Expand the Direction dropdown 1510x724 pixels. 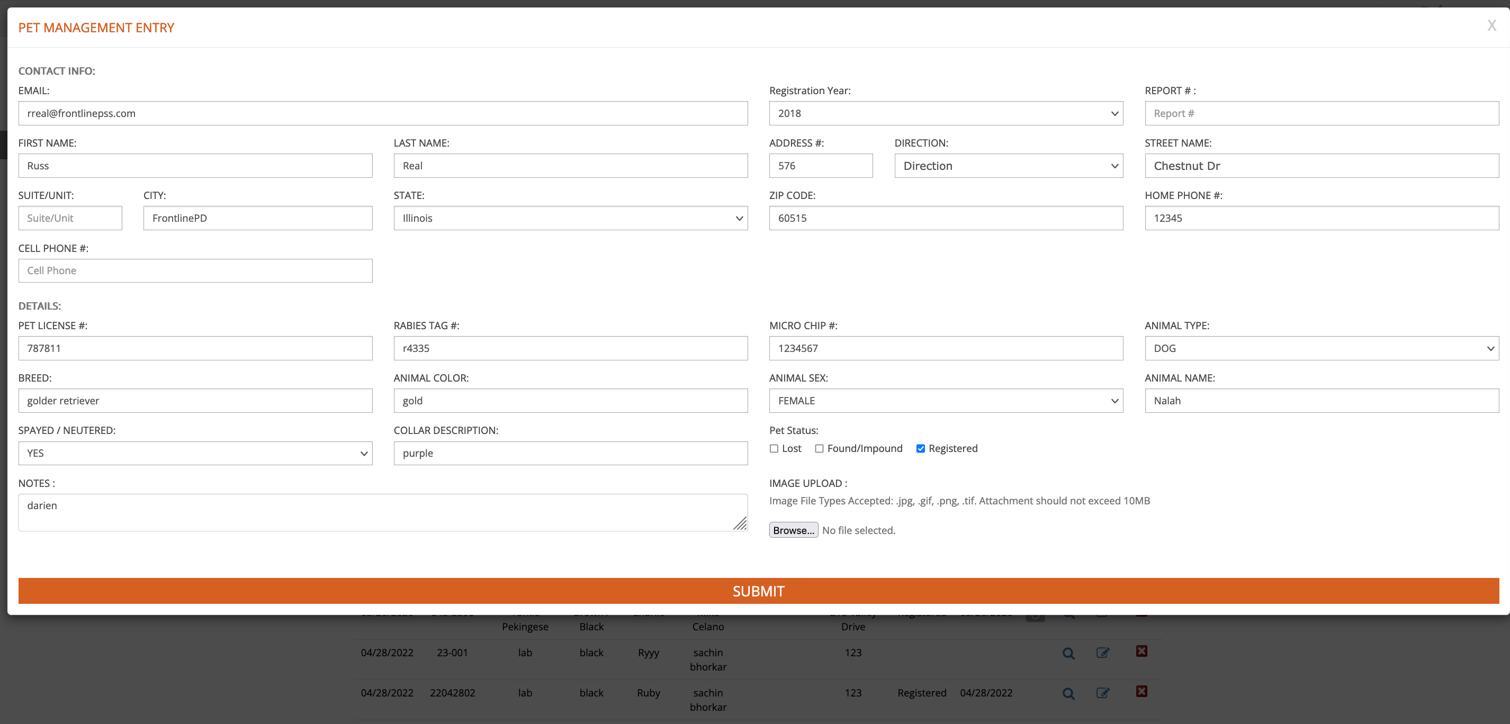(x=1008, y=166)
